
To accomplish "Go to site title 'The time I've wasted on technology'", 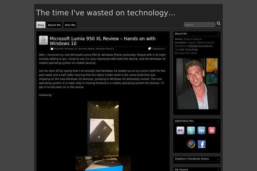I will [x=105, y=13].
